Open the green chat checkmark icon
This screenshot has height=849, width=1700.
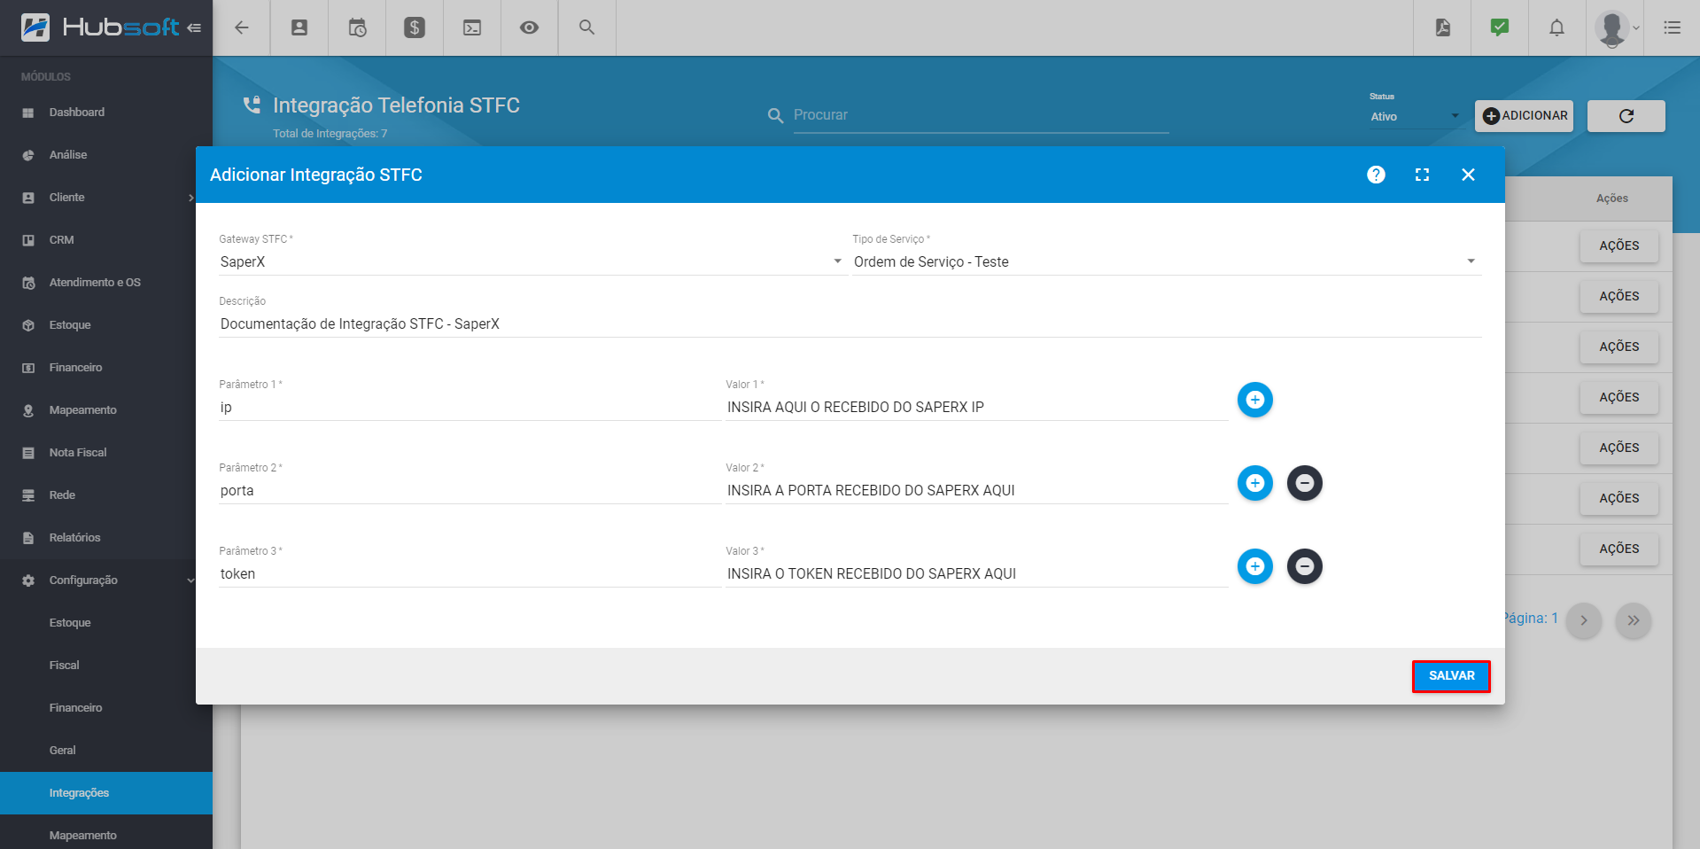coord(1500,27)
